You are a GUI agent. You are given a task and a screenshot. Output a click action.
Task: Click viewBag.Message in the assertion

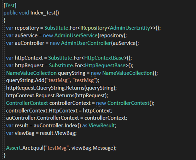pos(92,148)
